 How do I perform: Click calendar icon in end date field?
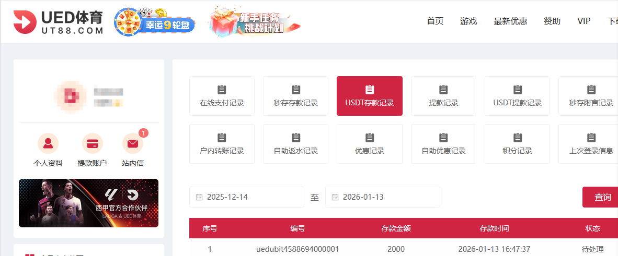(x=335, y=197)
